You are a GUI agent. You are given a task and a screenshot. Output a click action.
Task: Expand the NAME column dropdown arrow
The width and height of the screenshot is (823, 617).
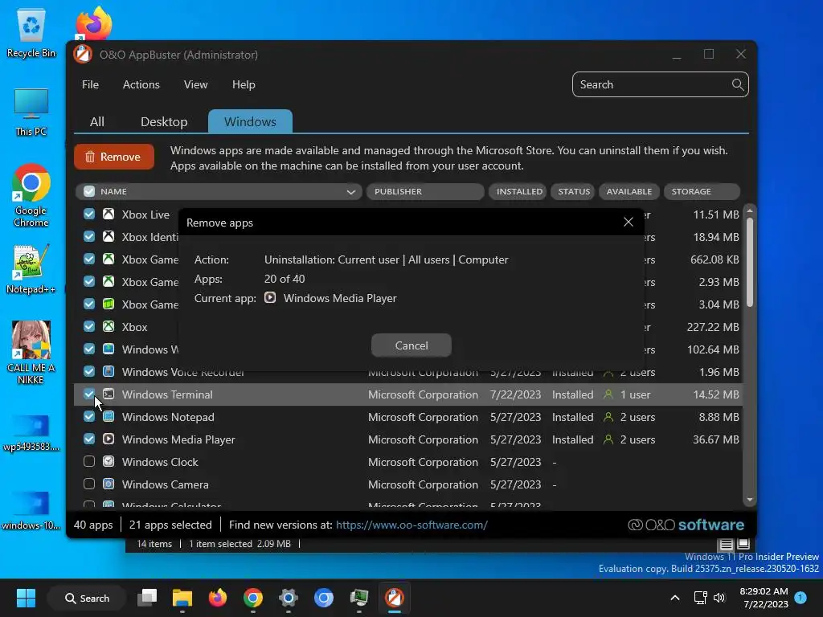pos(351,192)
